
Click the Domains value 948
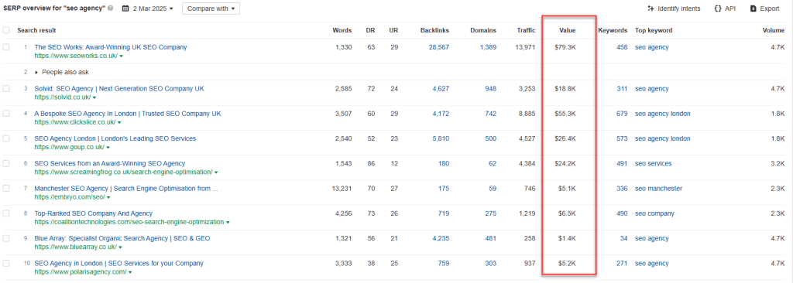[x=490, y=88]
